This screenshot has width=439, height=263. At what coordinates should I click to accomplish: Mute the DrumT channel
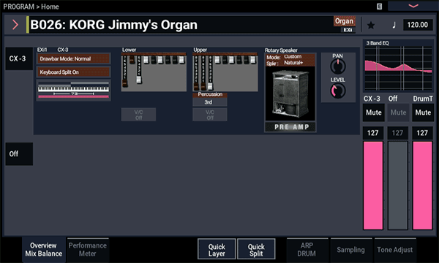coord(423,113)
